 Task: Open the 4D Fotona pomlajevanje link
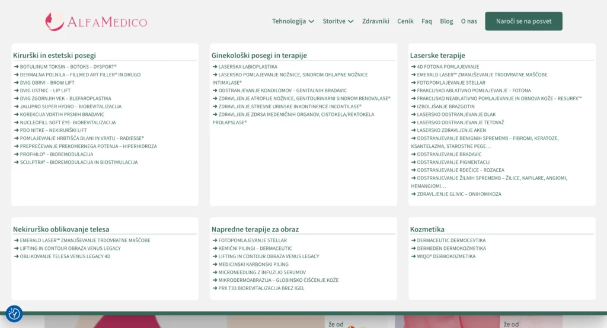448,67
